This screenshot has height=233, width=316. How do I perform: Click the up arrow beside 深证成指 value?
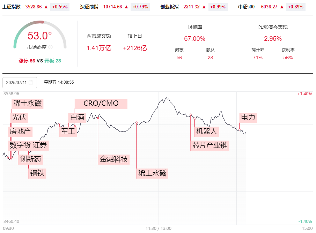(x=126, y=7)
